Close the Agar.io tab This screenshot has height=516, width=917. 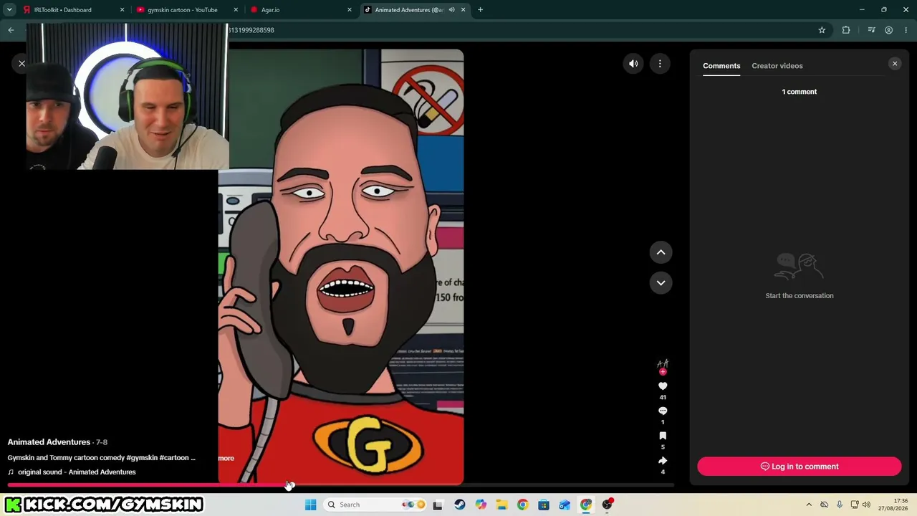(x=350, y=10)
